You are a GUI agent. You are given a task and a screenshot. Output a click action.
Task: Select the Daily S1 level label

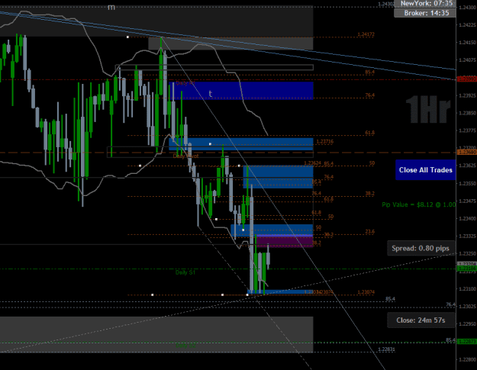(x=185, y=272)
